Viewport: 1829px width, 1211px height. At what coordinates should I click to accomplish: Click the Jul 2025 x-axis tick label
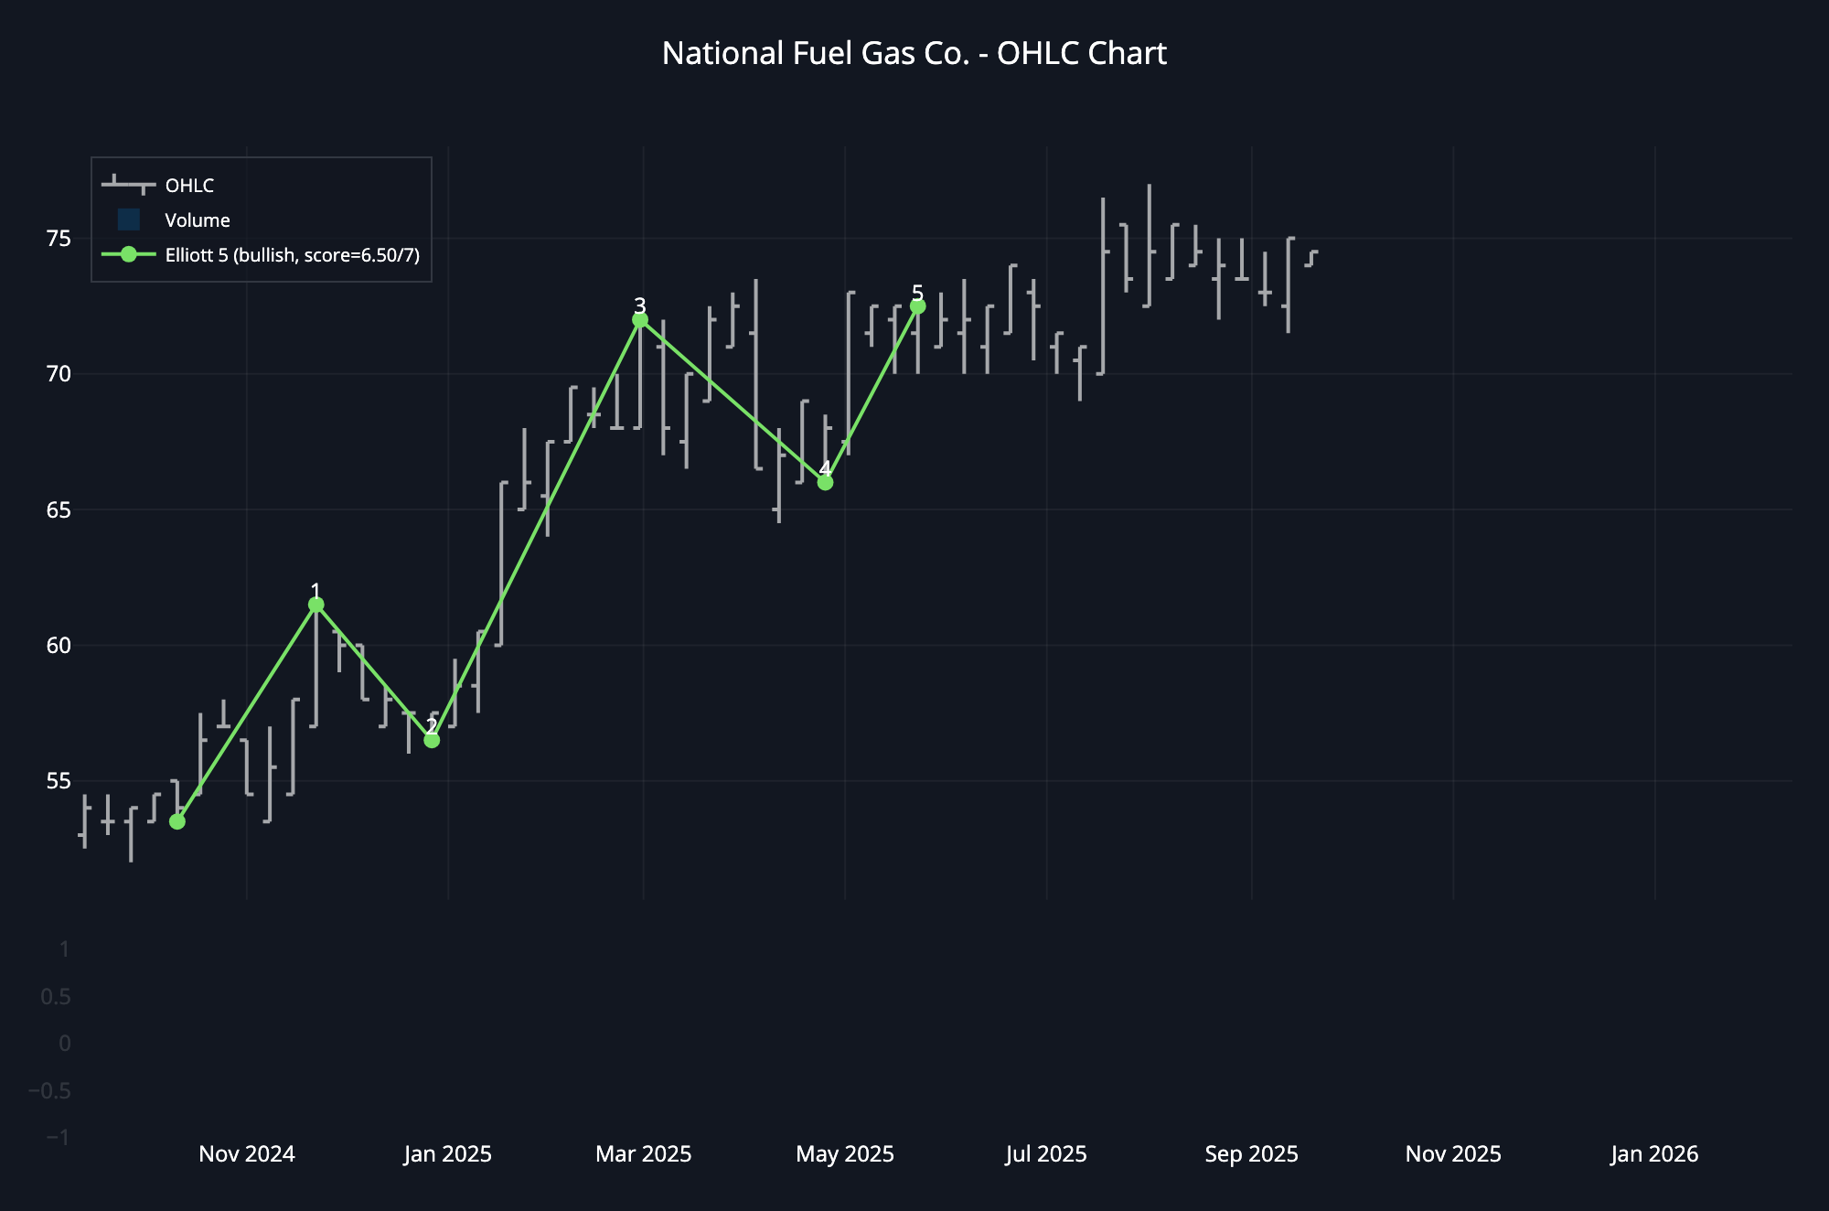click(x=1046, y=1154)
